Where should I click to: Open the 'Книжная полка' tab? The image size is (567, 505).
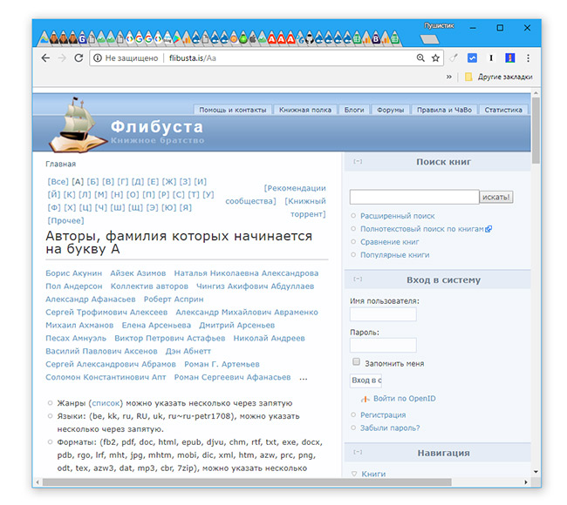pos(305,110)
